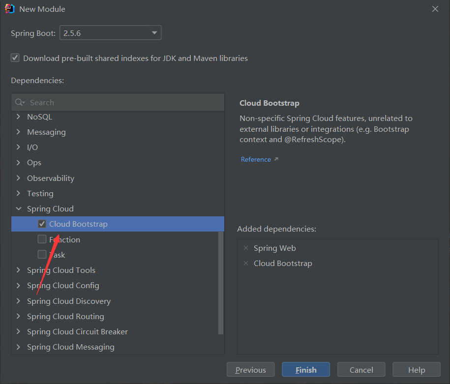450x384 pixels.
Task: Expand the Messaging category
Action: click(x=18, y=132)
